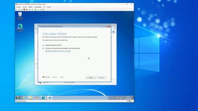This screenshot has width=198, height=111.
Task: Click the blue help icon in the background window
Action: coord(114,32)
